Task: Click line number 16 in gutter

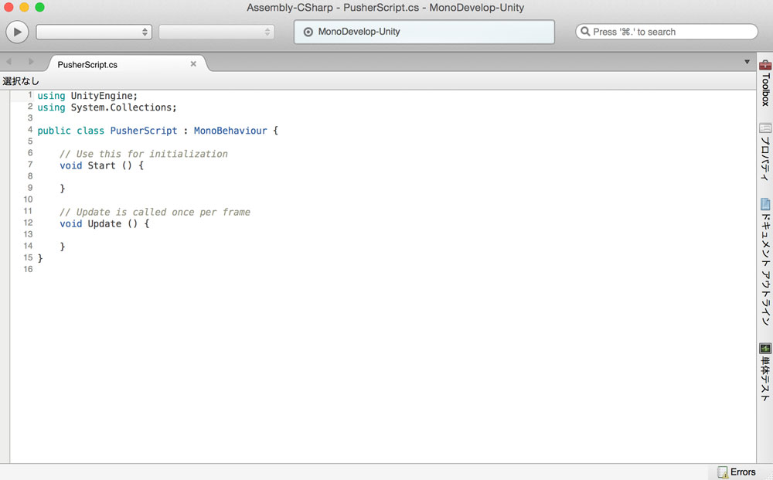Action: [28, 269]
